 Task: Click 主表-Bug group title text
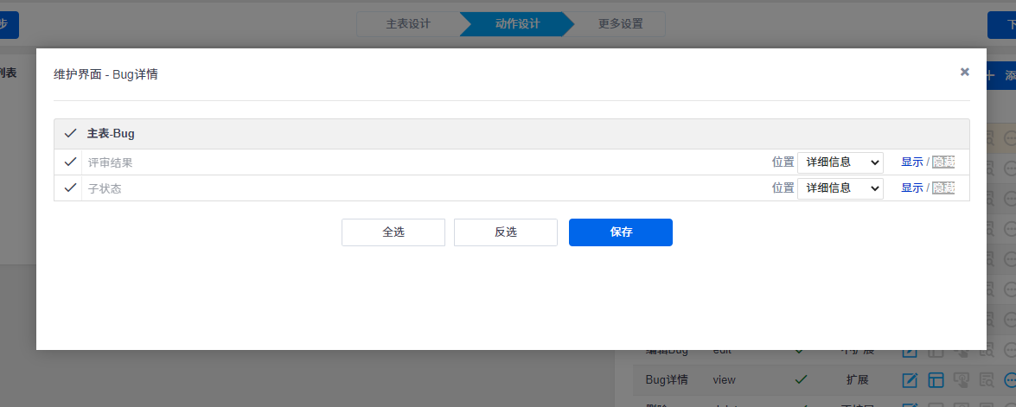111,134
